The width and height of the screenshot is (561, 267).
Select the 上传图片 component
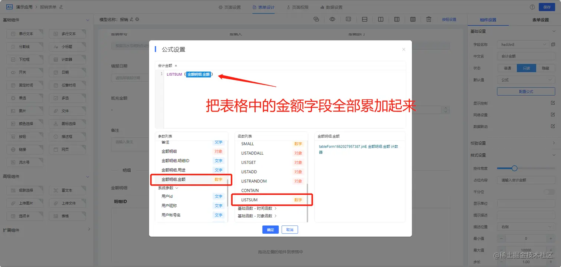25,203
